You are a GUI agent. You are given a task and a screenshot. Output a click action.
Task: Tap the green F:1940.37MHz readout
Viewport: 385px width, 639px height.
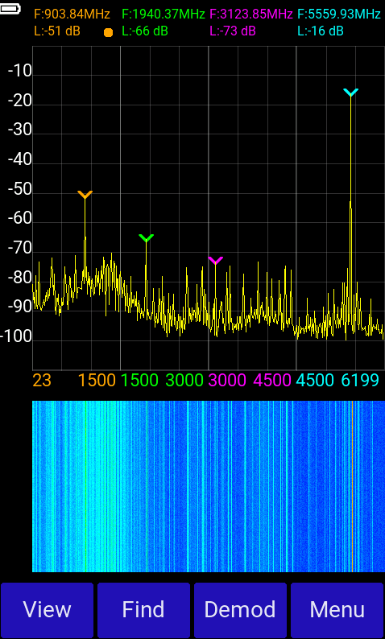[x=164, y=14]
